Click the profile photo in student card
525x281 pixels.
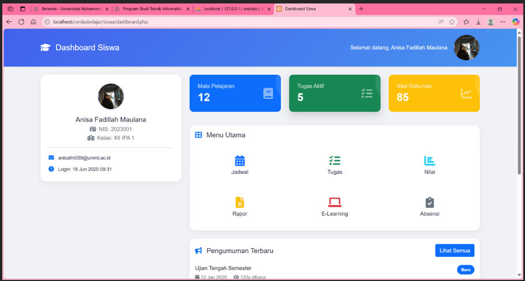pyautogui.click(x=111, y=97)
